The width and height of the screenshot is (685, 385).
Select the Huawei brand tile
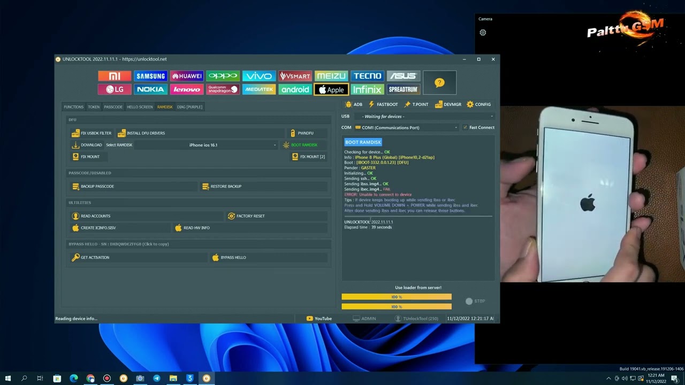tap(187, 76)
